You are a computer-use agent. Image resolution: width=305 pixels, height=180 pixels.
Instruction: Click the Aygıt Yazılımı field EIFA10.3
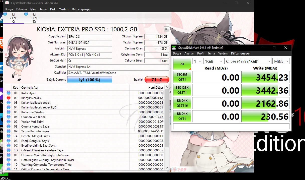click(x=90, y=37)
